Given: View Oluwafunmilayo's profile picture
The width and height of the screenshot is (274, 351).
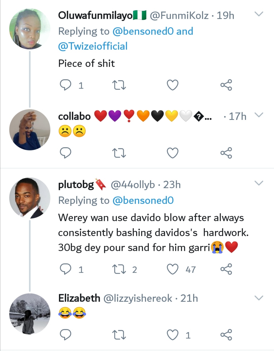Looking at the screenshot, I should 30,29.
